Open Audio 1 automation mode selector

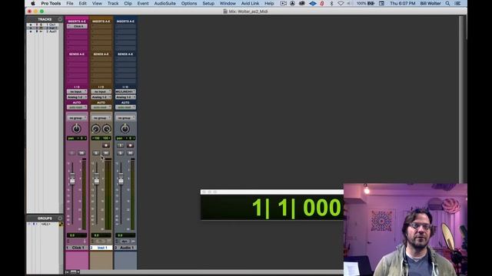coord(125,107)
